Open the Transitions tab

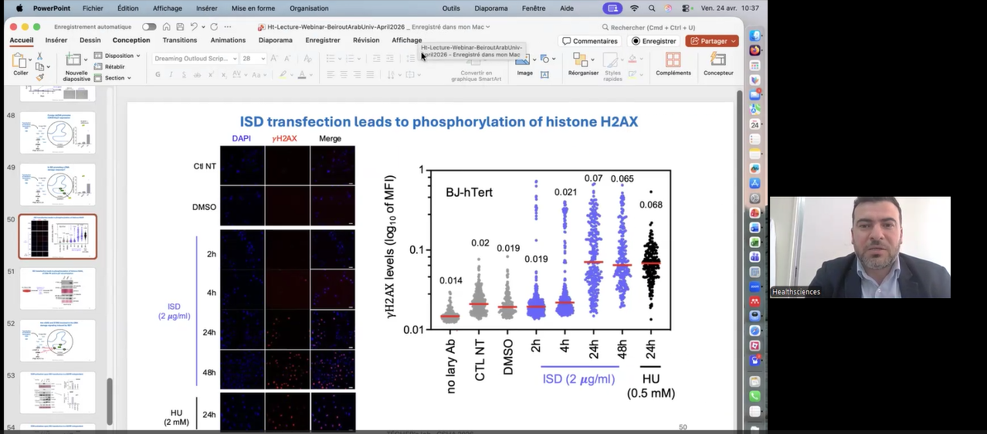coord(180,40)
